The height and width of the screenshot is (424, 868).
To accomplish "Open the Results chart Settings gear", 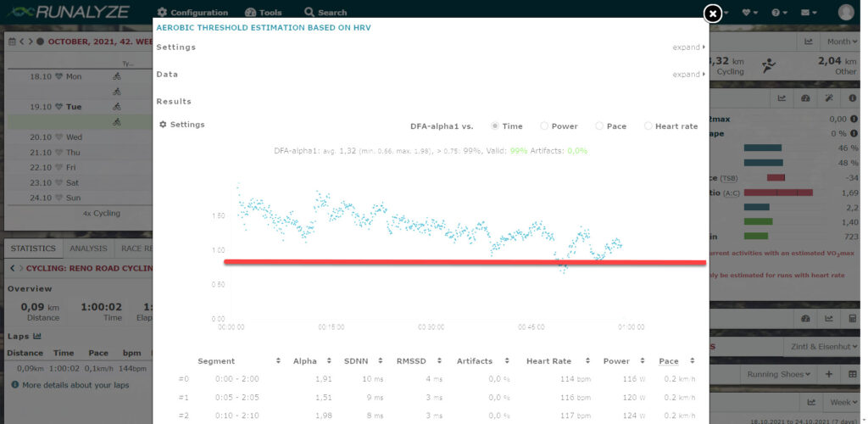I will point(182,125).
